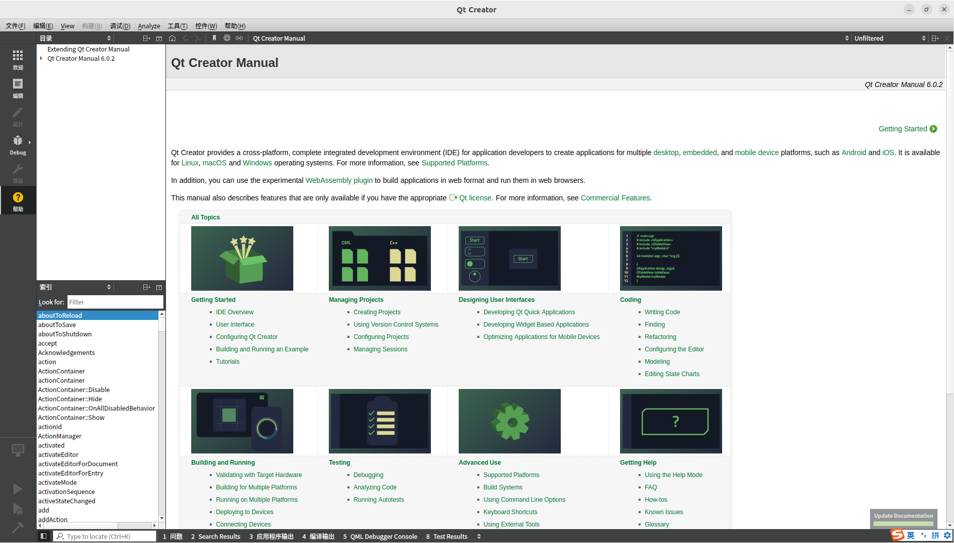Follow the Getting Started next-page link
954x543 pixels.
pos(908,129)
